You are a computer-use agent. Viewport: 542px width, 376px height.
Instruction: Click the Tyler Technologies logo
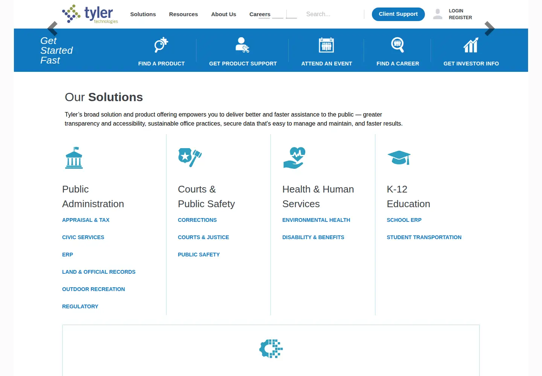pyautogui.click(x=90, y=14)
